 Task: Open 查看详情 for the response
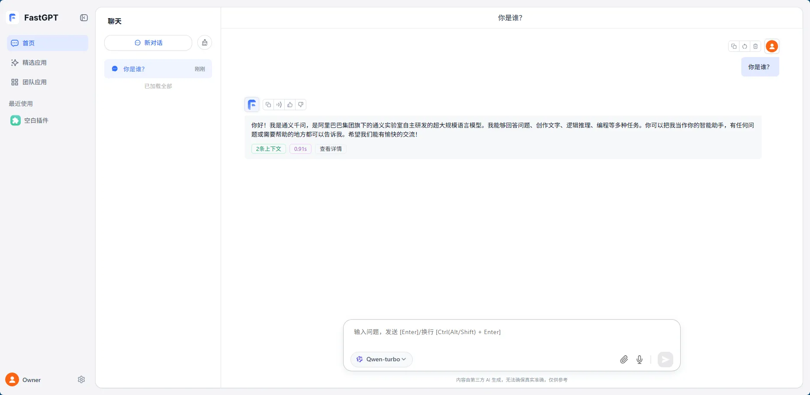[330, 149]
